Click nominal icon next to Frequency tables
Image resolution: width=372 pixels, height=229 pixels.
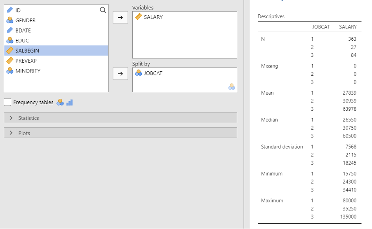pos(60,102)
